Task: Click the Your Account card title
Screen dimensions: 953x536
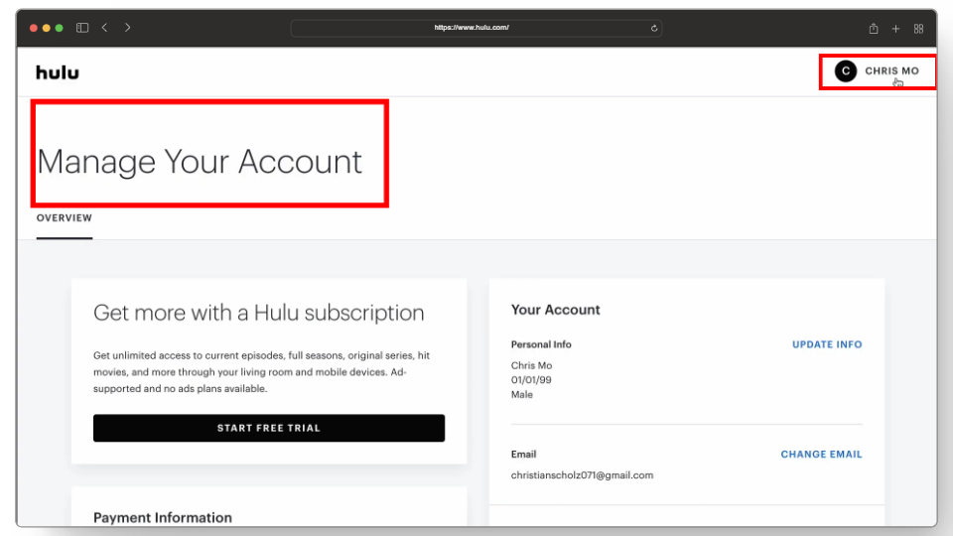Action: point(555,310)
